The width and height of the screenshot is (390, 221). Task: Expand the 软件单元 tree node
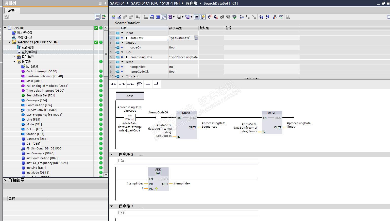pos(14,57)
